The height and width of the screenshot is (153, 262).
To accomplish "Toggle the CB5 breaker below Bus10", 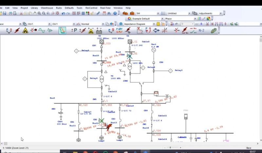I will (x=102, y=64).
